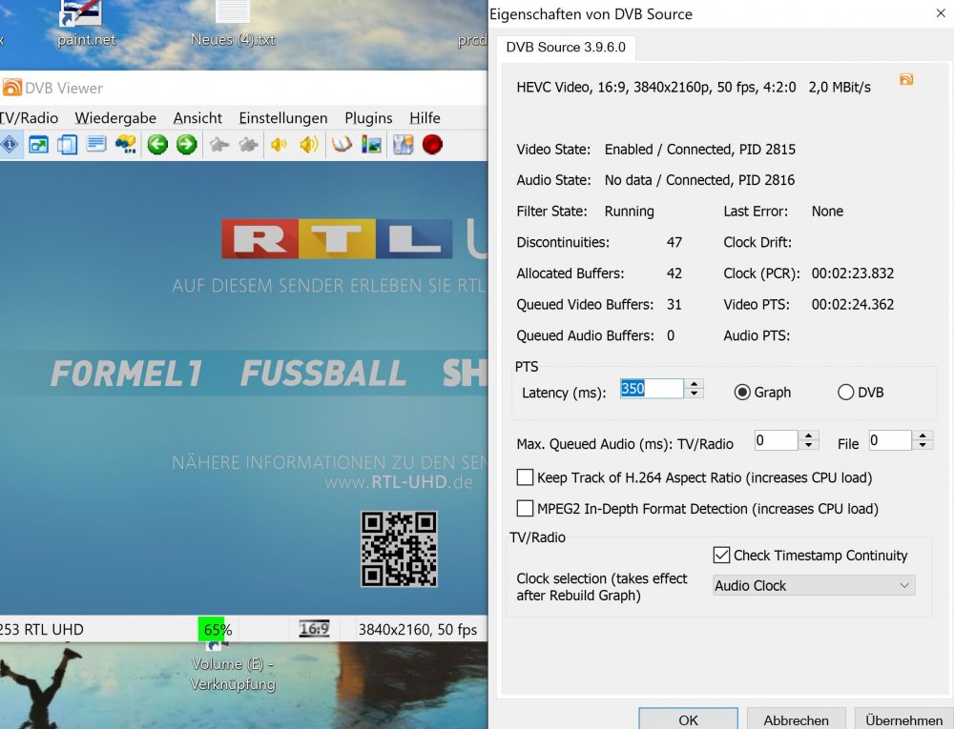This screenshot has width=954, height=729.
Task: Increase File max queued audio value
Action: pos(923,435)
